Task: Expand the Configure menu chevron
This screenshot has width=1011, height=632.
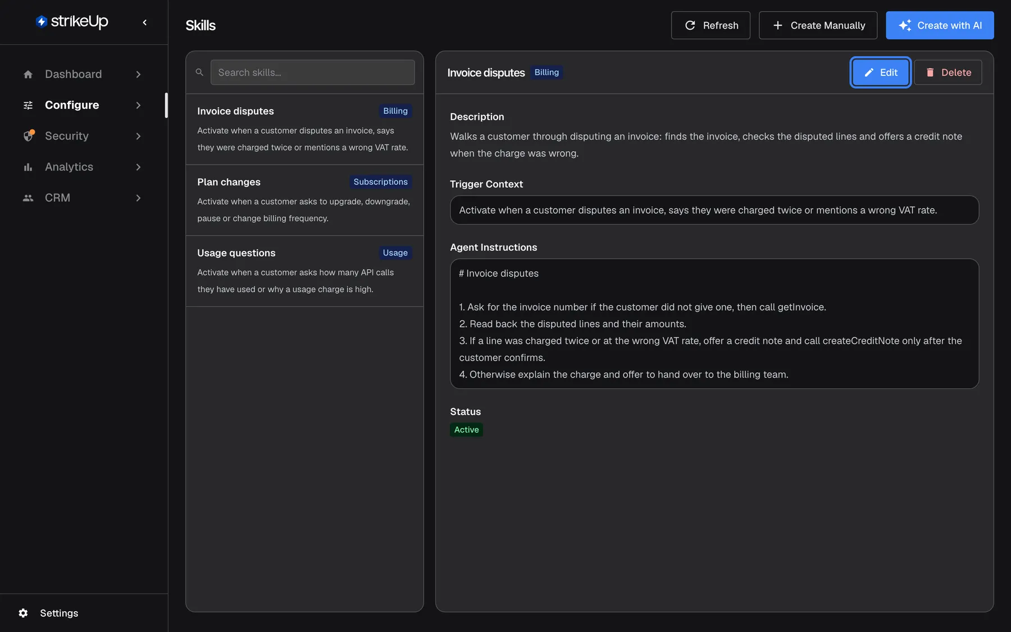Action: 138,105
